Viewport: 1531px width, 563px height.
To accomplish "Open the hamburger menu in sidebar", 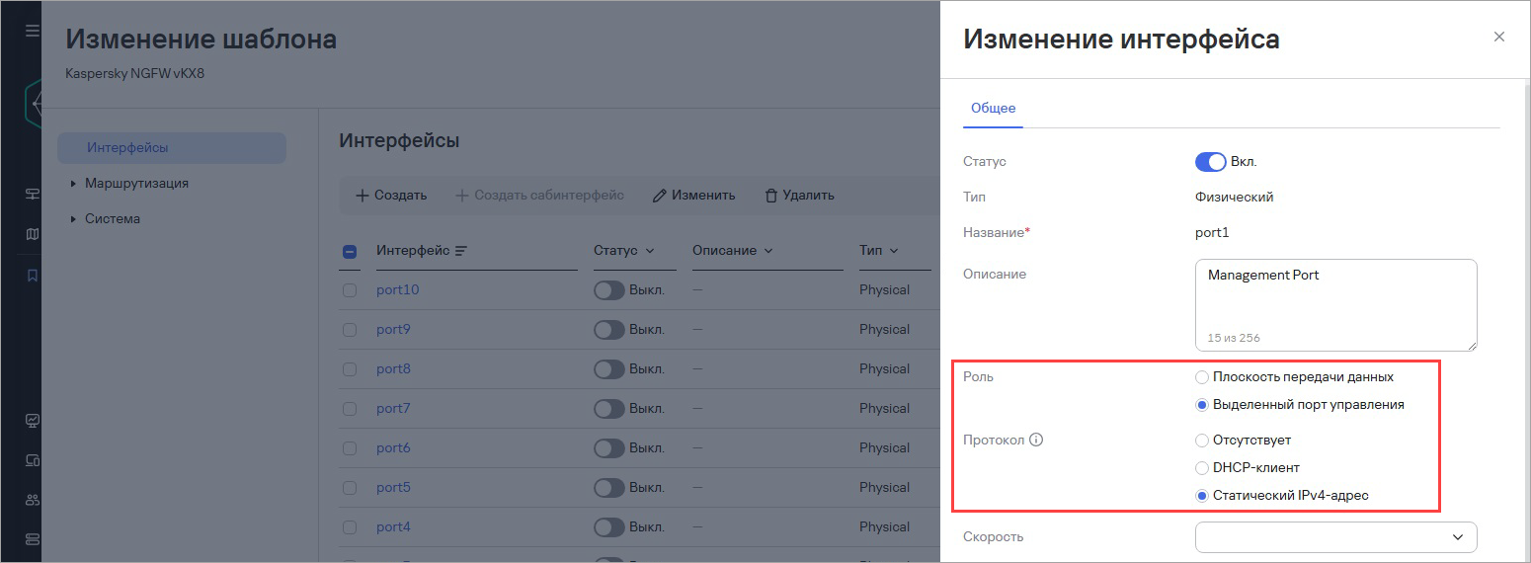I will [x=33, y=32].
